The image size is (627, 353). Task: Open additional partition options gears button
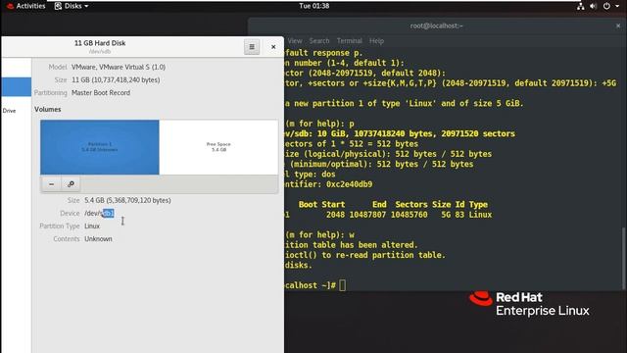point(71,184)
